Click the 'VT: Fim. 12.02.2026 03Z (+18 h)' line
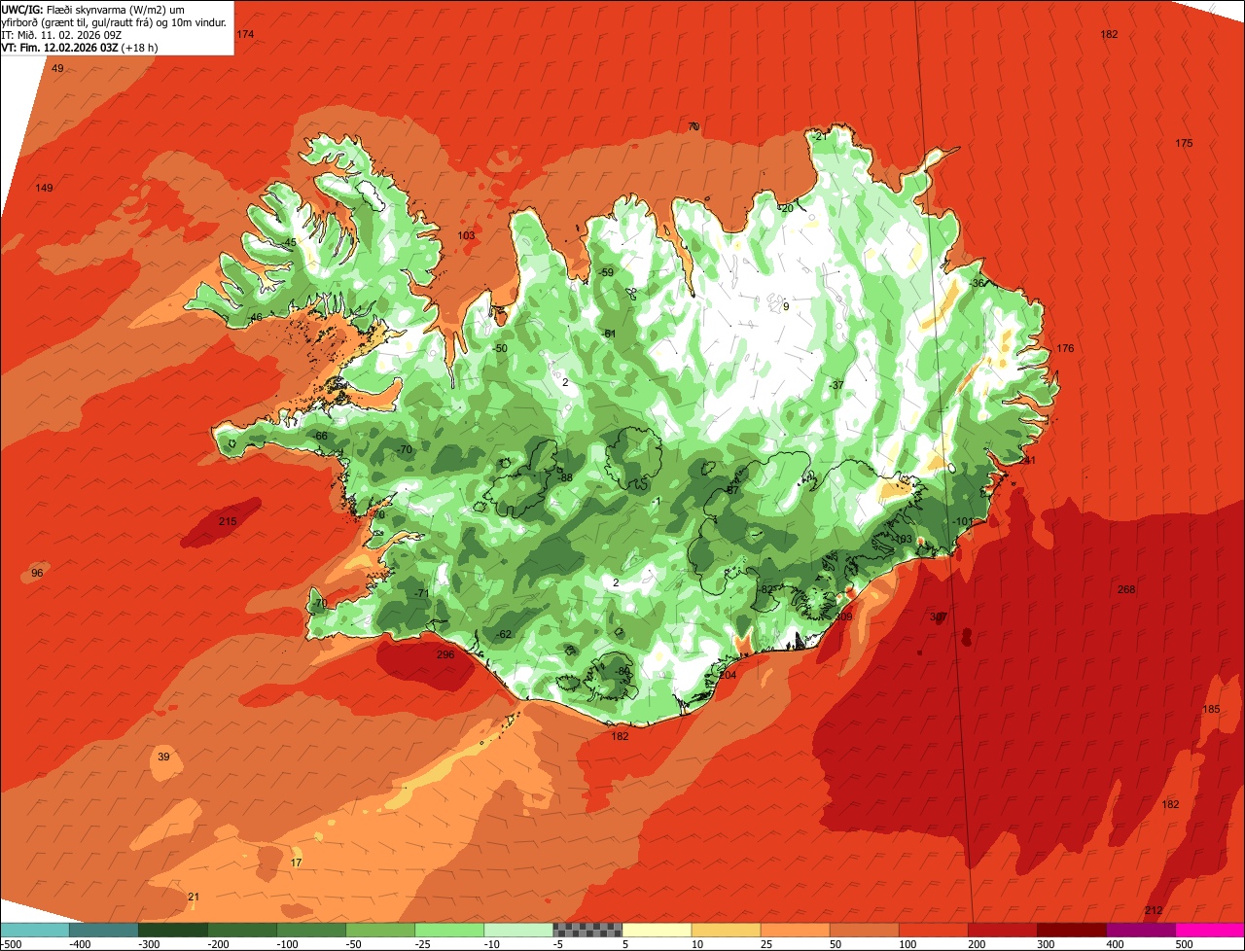 (80, 48)
